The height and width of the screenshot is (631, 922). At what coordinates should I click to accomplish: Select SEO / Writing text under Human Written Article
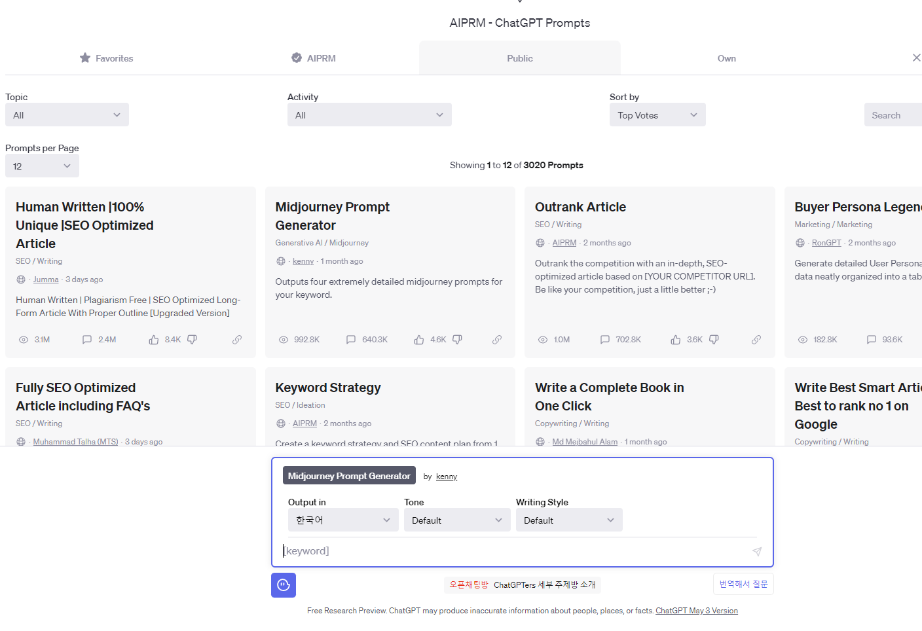click(39, 261)
